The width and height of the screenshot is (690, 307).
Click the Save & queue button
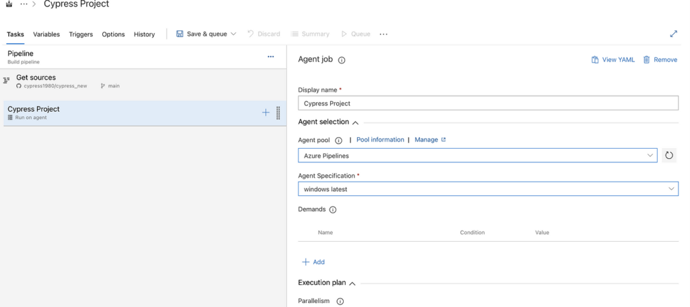pyautogui.click(x=206, y=34)
